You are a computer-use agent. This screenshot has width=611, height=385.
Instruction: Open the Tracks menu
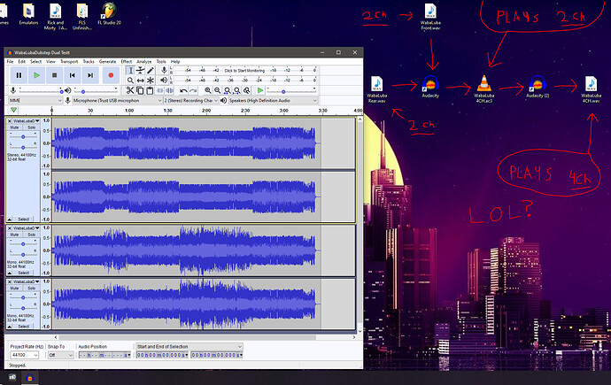click(89, 61)
